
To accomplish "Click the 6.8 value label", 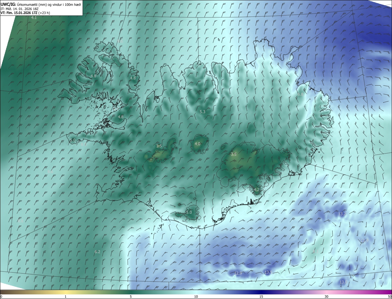I will coord(300,94).
